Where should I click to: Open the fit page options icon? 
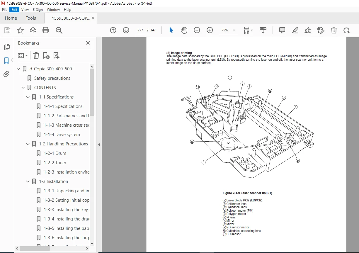point(248,30)
